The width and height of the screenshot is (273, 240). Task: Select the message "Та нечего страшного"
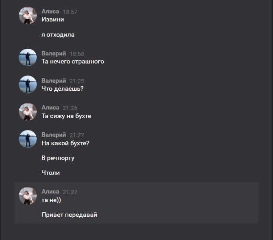pyautogui.click(x=73, y=61)
